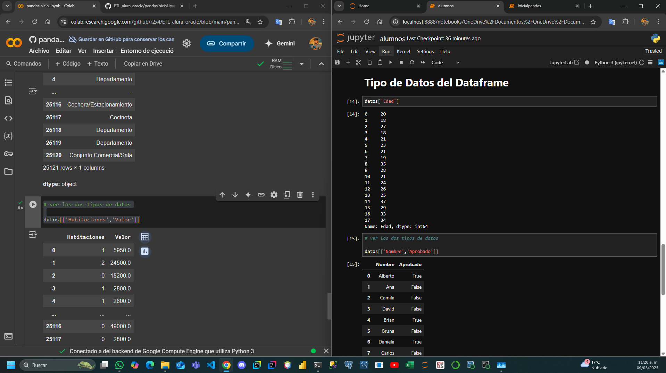Open left Chrome tab search dropdown
Screen dimensions: 666x373
tap(7, 6)
